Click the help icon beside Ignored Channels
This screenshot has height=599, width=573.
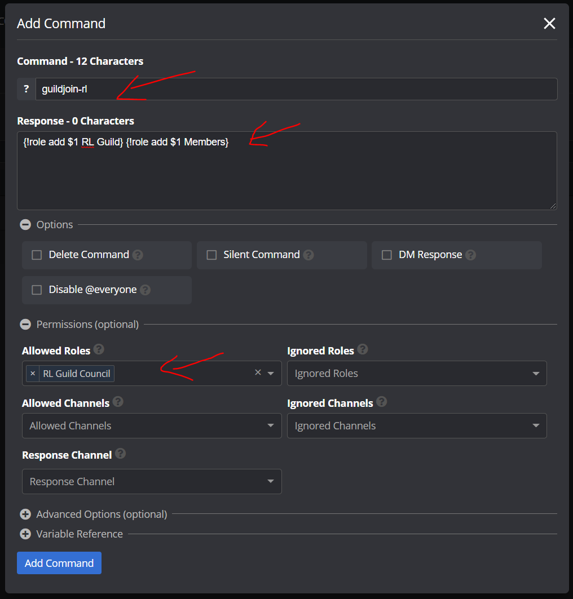(x=381, y=402)
